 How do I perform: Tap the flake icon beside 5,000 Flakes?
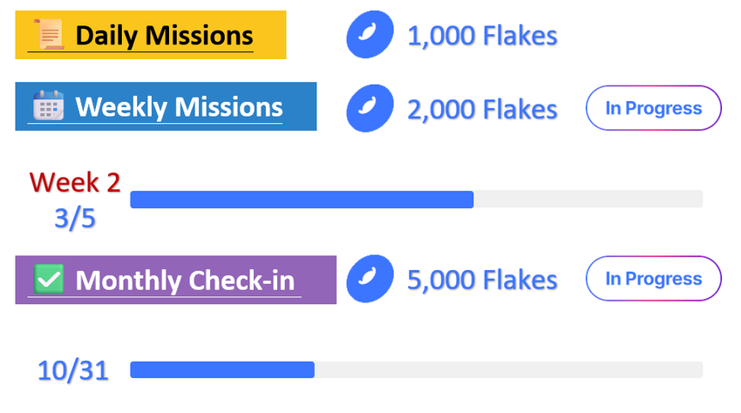(366, 279)
